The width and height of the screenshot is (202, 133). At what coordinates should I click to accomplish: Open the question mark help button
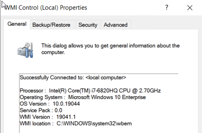click(167, 7)
